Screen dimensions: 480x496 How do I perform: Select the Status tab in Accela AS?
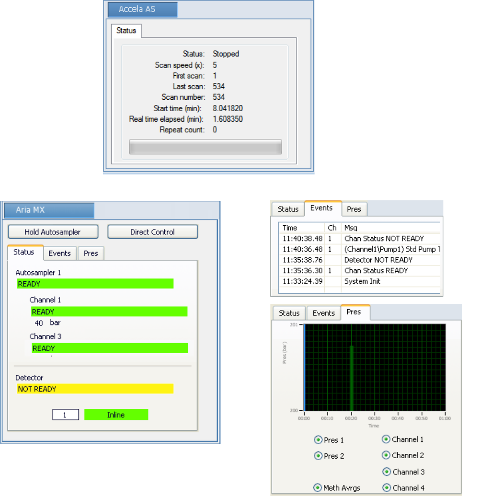[126, 31]
